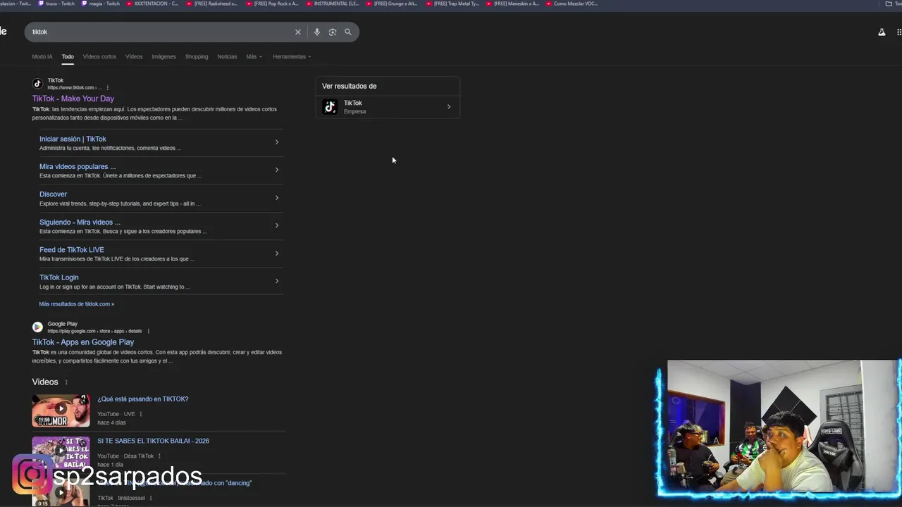Play the 'SI TE SABES EL TIKTOK BAILA' thumbnail
The image size is (902, 507).
pos(61,453)
